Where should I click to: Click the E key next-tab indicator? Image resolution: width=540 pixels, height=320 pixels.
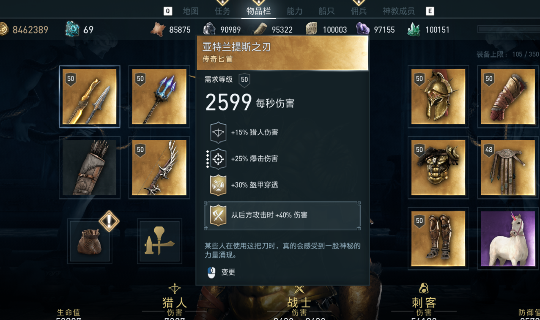(x=430, y=11)
